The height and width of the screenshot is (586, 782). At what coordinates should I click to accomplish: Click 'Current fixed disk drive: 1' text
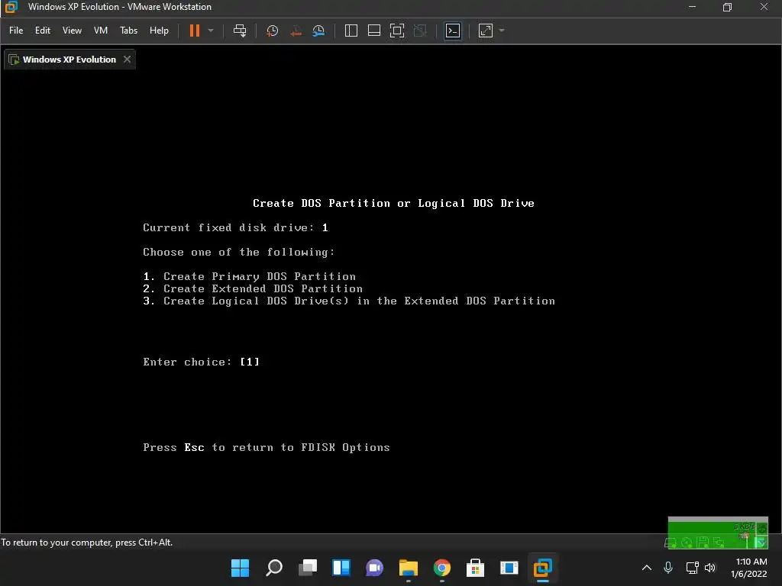(x=235, y=227)
